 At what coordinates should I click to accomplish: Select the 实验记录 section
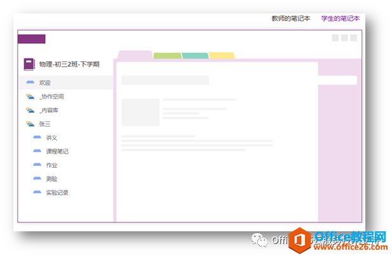coord(57,193)
